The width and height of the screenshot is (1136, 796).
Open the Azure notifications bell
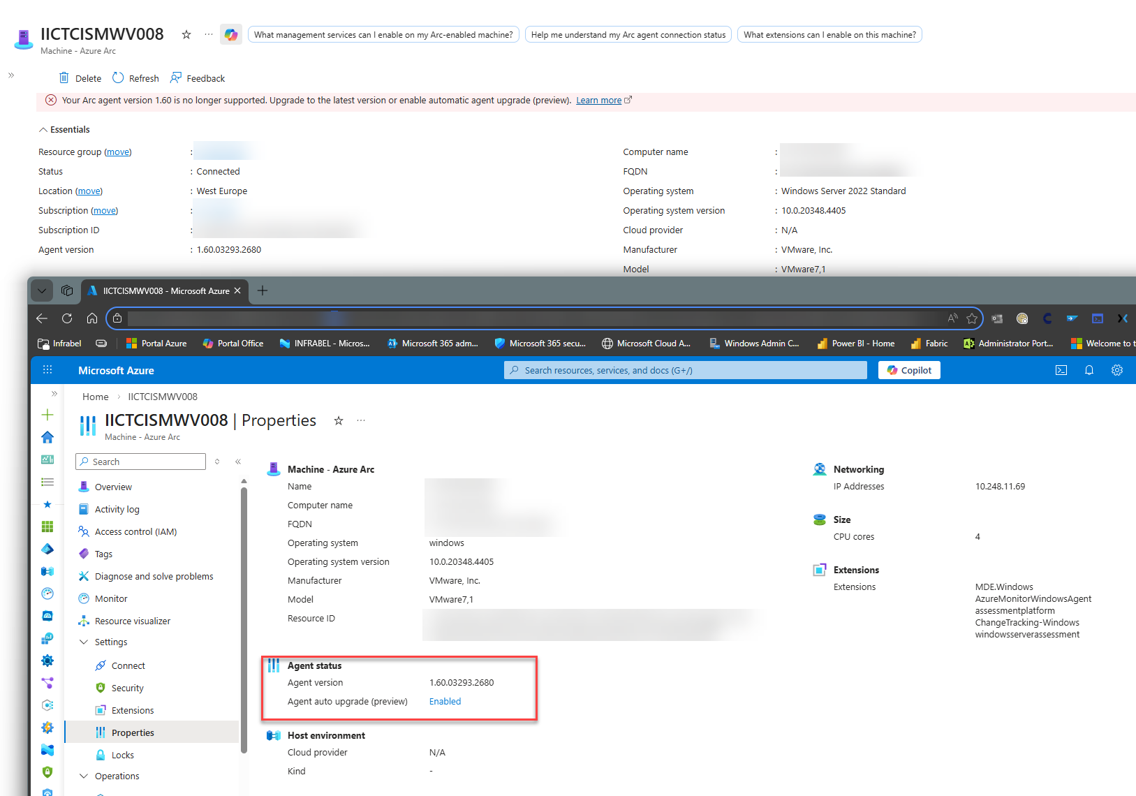1089,370
